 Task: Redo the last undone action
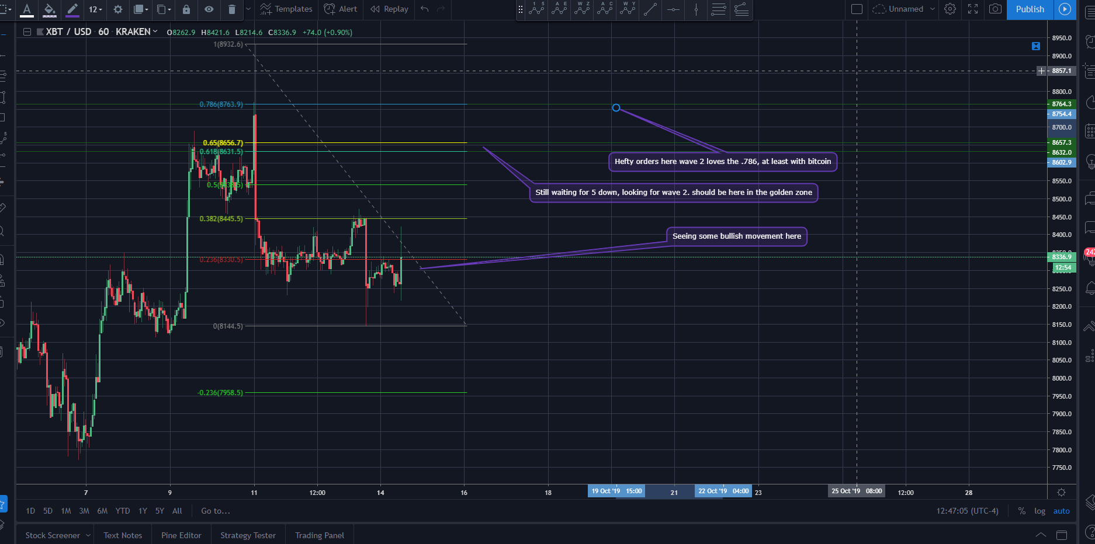tap(441, 9)
